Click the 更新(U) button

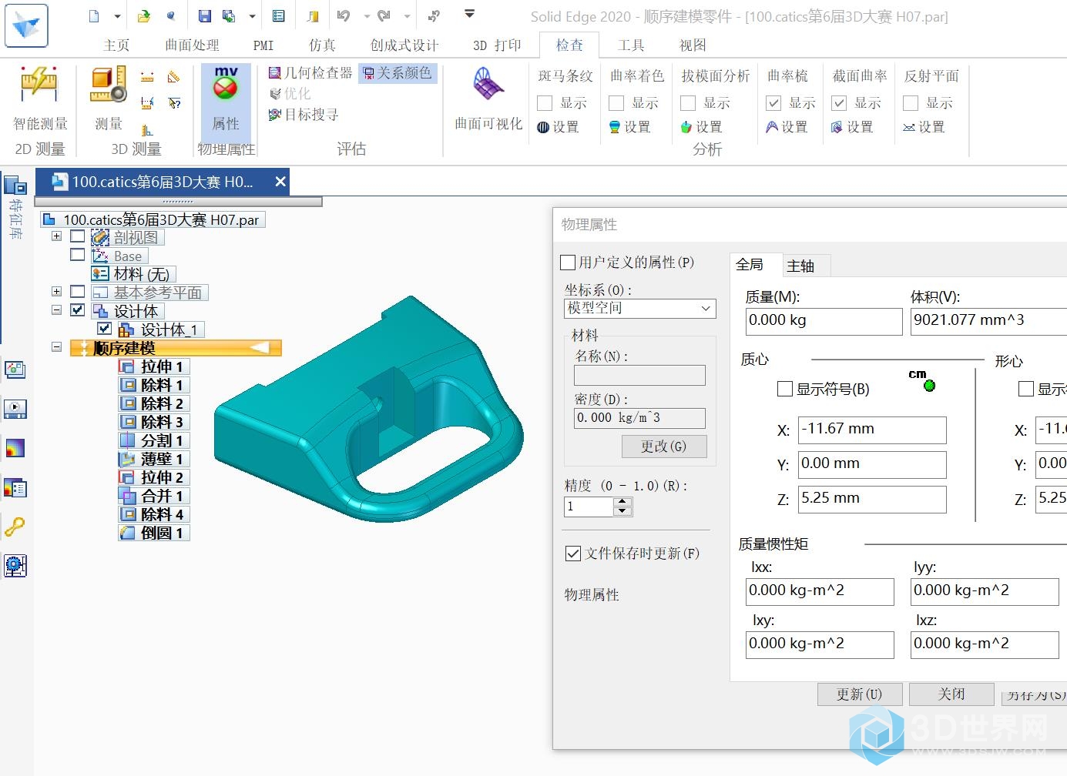pyautogui.click(x=859, y=694)
